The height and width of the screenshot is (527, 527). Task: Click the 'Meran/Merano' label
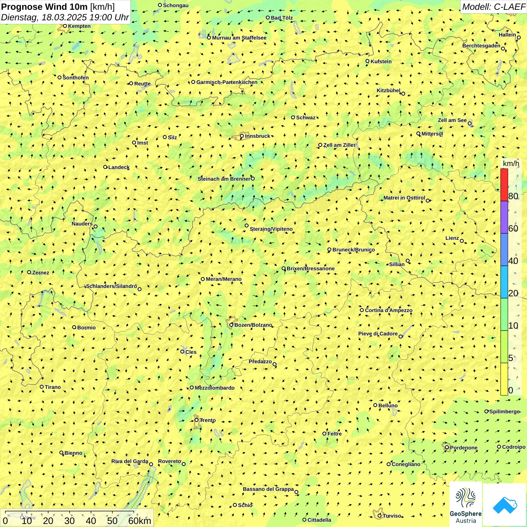point(224,279)
